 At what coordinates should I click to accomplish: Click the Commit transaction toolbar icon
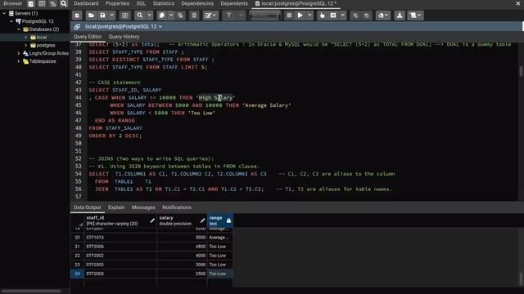(355, 16)
